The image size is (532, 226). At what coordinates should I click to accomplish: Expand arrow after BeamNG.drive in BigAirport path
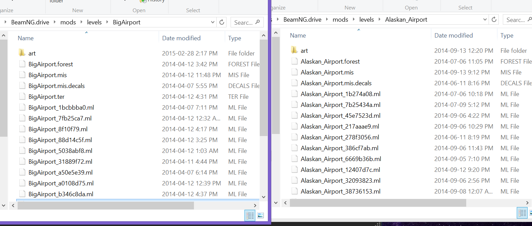(x=55, y=22)
